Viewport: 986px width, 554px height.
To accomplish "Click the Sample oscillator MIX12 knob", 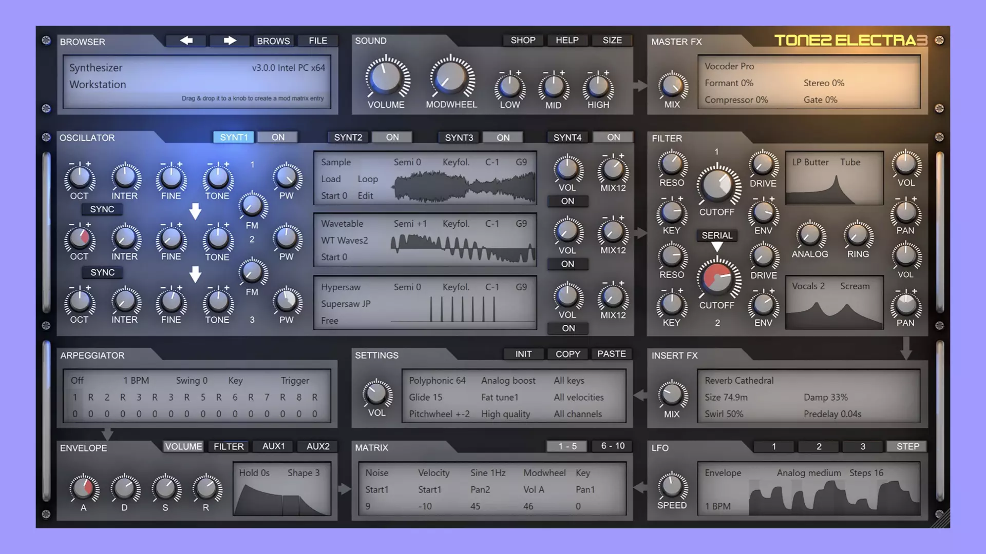I will click(x=613, y=169).
